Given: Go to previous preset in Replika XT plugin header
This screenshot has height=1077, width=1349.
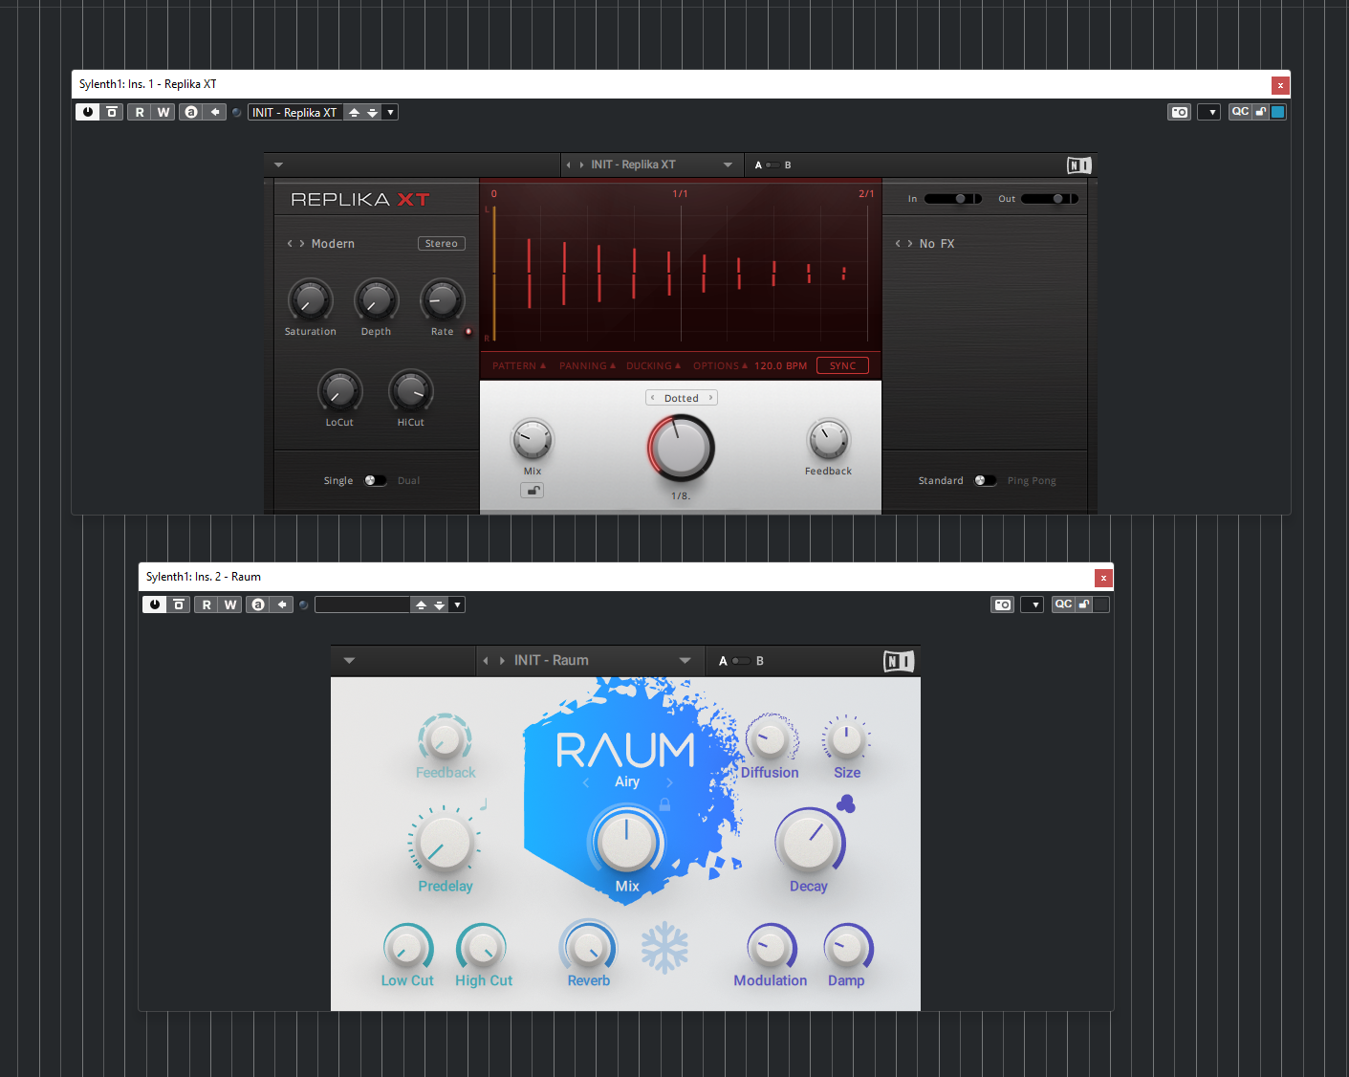Looking at the screenshot, I should [569, 165].
